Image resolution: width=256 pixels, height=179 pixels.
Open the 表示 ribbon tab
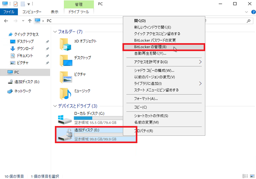55,12
